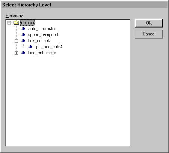
Task: Click the chiptrip folder icon
Action: 16,23
